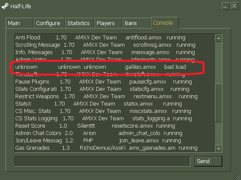
Task: Click the galileo.amxx bad load line
Action: (x=101, y=67)
